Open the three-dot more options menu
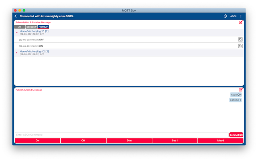 pos(241,16)
